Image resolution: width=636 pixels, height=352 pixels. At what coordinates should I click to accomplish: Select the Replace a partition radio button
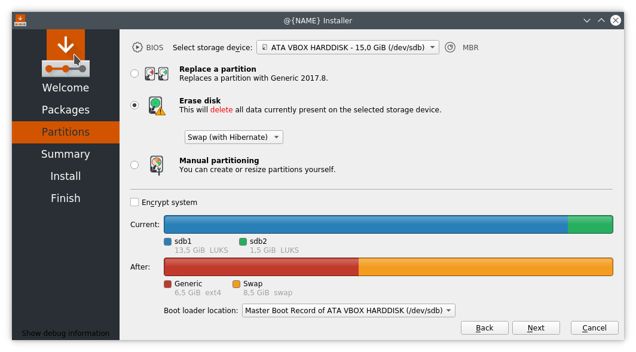click(x=134, y=74)
